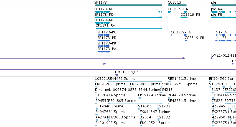Select the CG8519-RB transcript label

coord(191,15)
